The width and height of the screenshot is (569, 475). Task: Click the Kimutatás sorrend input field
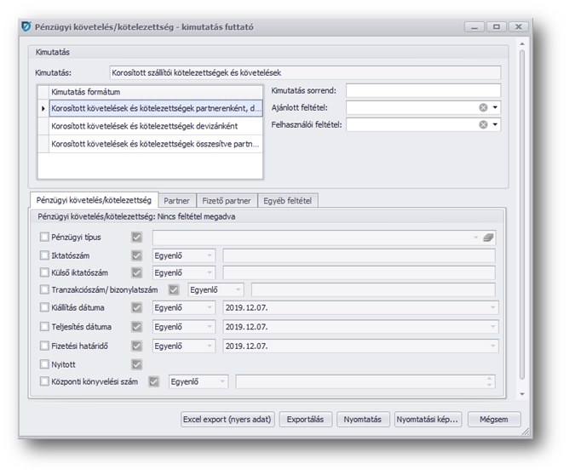click(x=422, y=90)
